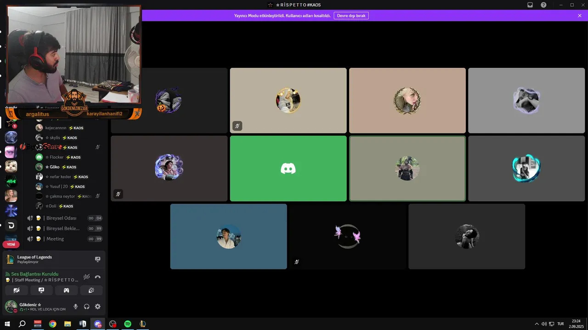Toggle the camera off button in voice panel
Screen dimensions: 588x330
pyautogui.click(x=17, y=290)
